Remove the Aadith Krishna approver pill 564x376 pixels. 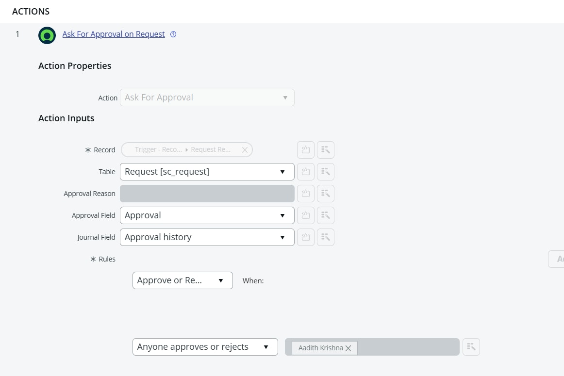pyautogui.click(x=348, y=348)
